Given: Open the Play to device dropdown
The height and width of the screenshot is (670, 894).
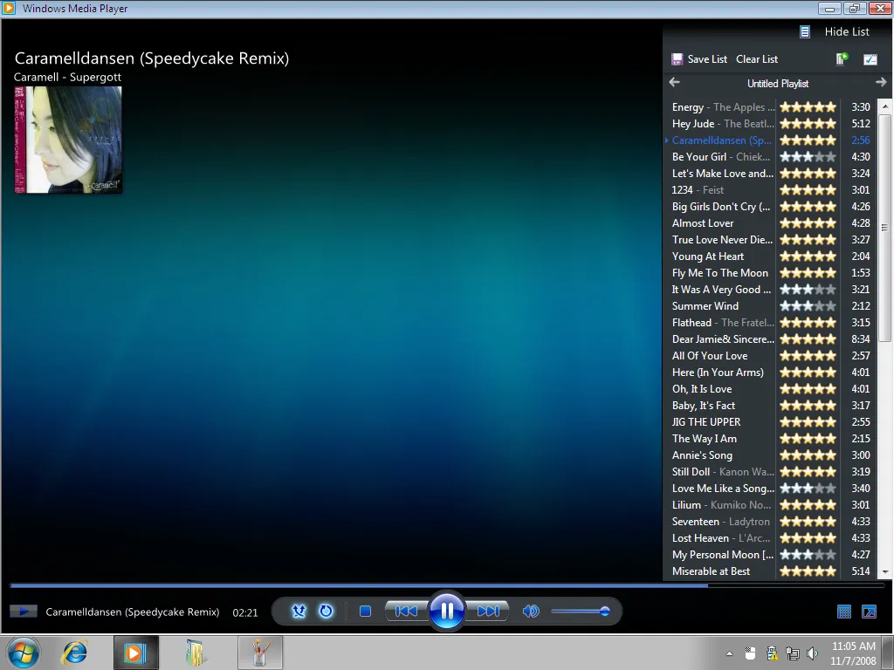Looking at the screenshot, I should coord(842,59).
